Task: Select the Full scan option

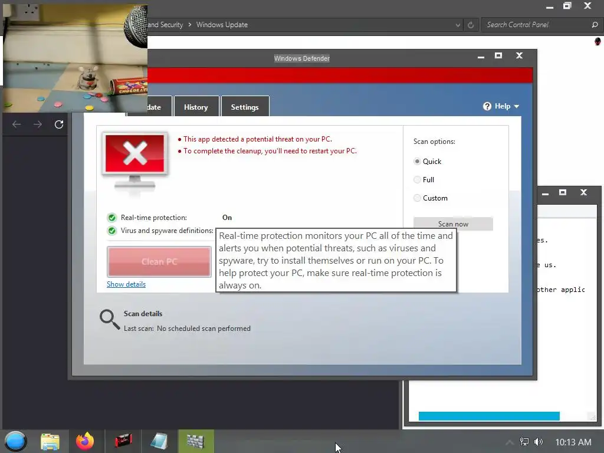Action: [417, 179]
